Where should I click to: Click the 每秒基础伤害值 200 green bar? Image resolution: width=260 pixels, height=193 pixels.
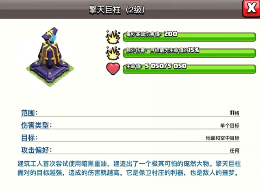[189, 37]
